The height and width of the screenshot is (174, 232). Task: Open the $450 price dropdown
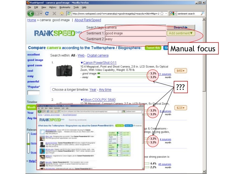[181, 71]
